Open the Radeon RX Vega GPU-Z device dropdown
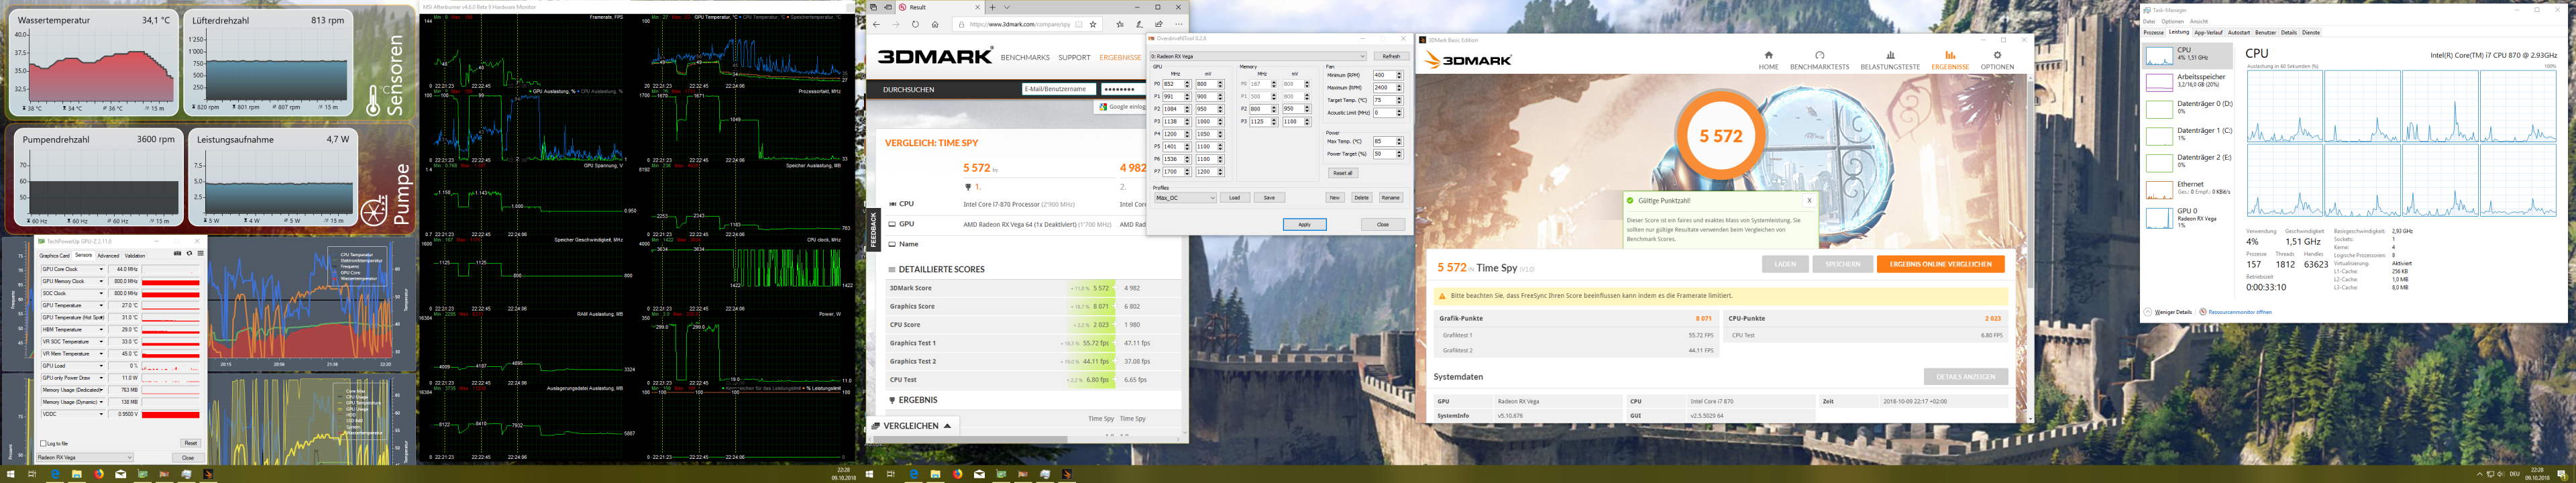Screen dimensions: 2576x483 (84, 457)
